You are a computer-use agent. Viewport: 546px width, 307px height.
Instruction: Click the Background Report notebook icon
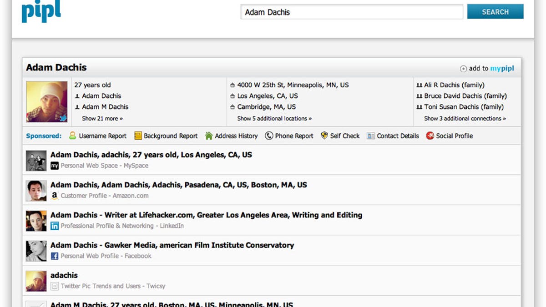pyautogui.click(x=138, y=136)
